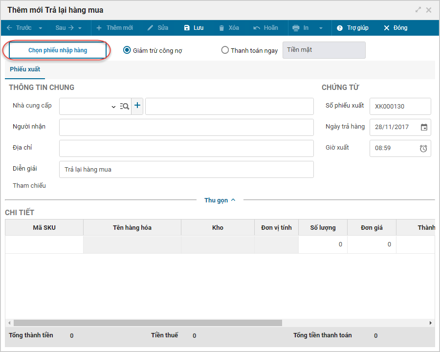Viewport: 440px width, 352px height.
Task: Close the dialog with the X icon
Action: tap(428, 10)
